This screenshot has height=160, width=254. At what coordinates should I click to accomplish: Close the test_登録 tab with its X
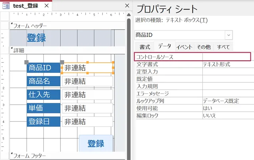click(46, 6)
